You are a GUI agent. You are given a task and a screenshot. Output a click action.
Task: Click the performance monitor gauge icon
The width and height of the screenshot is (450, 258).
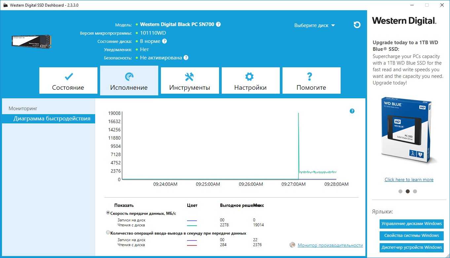(x=292, y=245)
